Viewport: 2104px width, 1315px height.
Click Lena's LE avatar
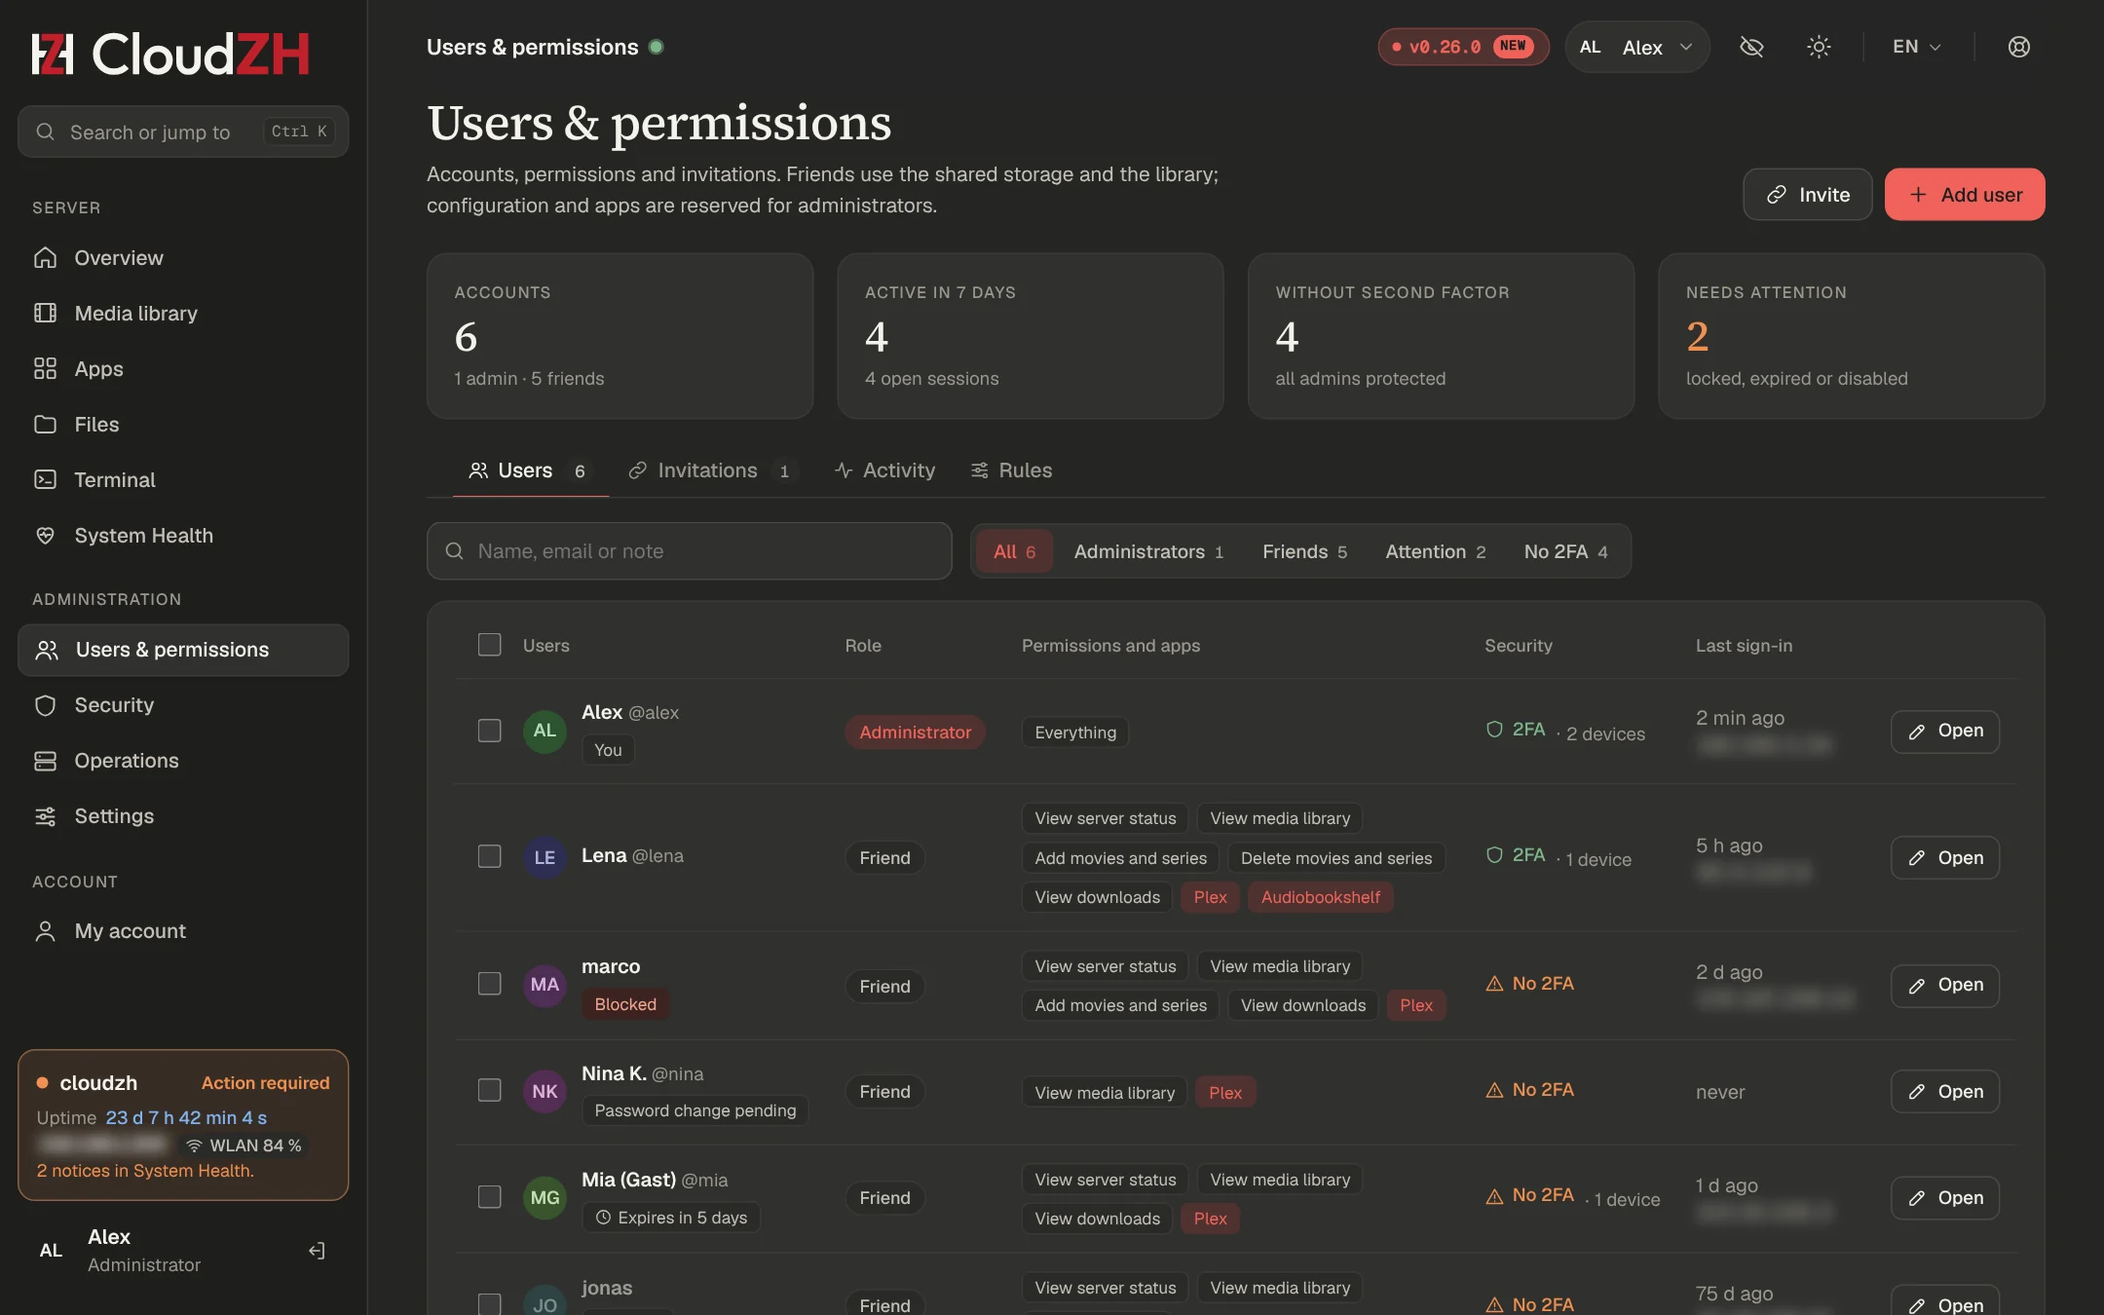[x=545, y=857]
